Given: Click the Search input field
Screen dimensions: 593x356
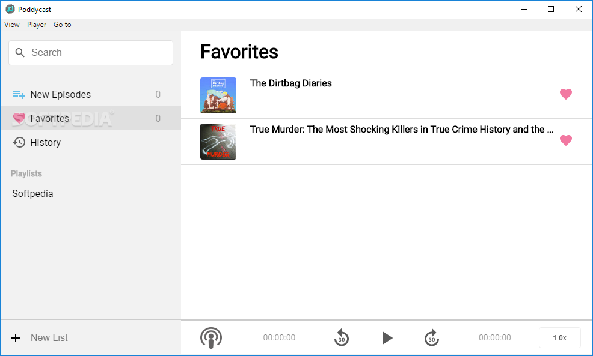Looking at the screenshot, I should (x=91, y=53).
